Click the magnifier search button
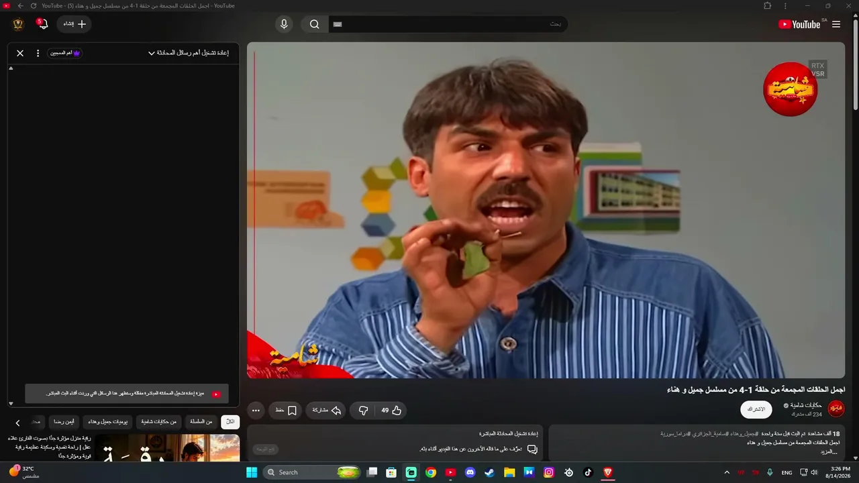The width and height of the screenshot is (859, 483). pyautogui.click(x=314, y=24)
